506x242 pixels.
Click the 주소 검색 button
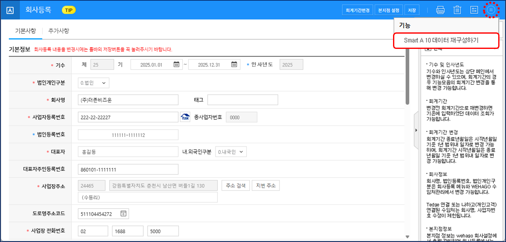[x=236, y=186]
